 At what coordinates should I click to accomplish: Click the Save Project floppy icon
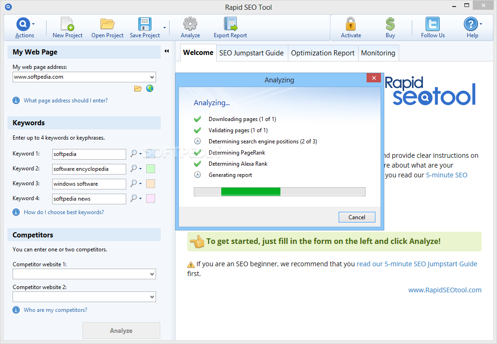point(144,24)
